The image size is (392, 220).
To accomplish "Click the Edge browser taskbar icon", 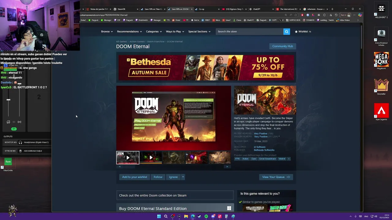I will [x=193, y=216].
